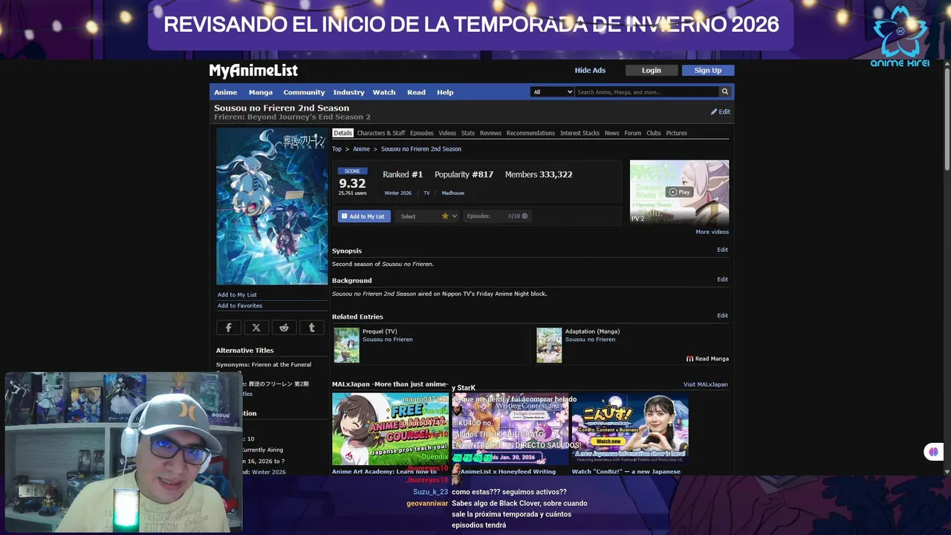Switch to Interest Stacks tab
This screenshot has width=951, height=535.
click(x=580, y=133)
